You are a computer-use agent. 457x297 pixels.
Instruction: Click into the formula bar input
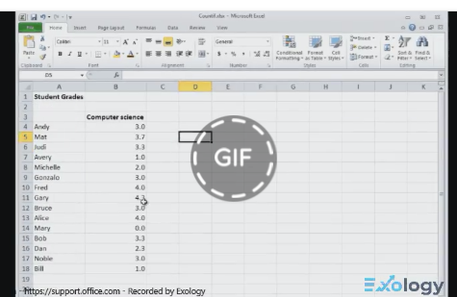point(280,75)
